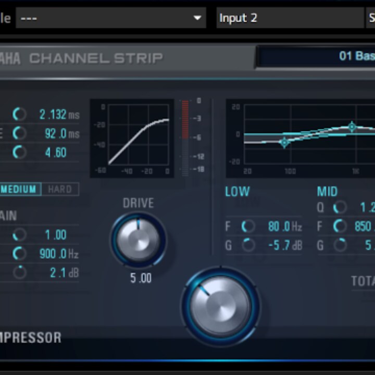
Task: Open the Input 2 selector
Action: (289, 18)
